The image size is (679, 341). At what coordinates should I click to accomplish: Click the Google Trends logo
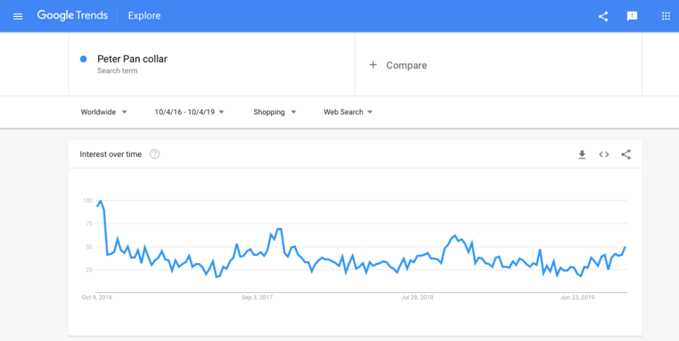coord(72,16)
